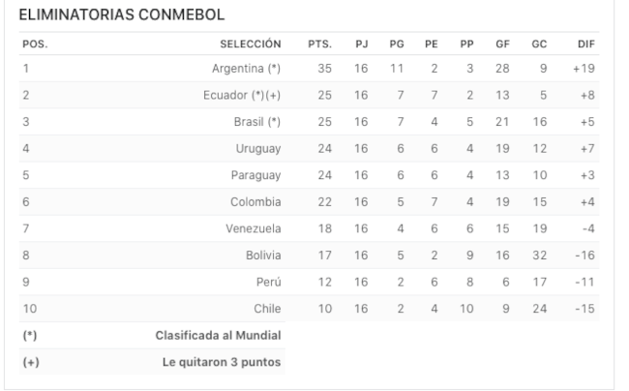This screenshot has width=629, height=391.
Task: Click the DIF column header
Action: [x=586, y=45]
